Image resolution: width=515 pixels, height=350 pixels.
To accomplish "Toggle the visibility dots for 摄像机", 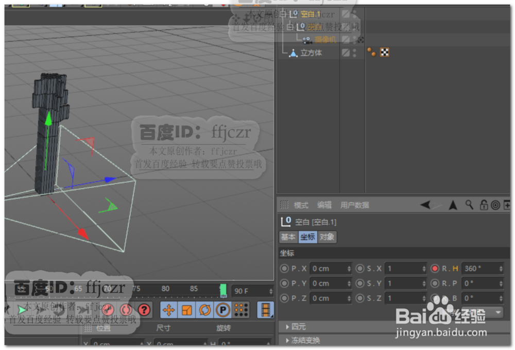I will 354,40.
